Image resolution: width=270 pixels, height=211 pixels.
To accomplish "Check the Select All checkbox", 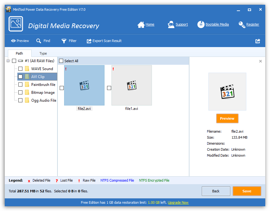I will (61, 61).
